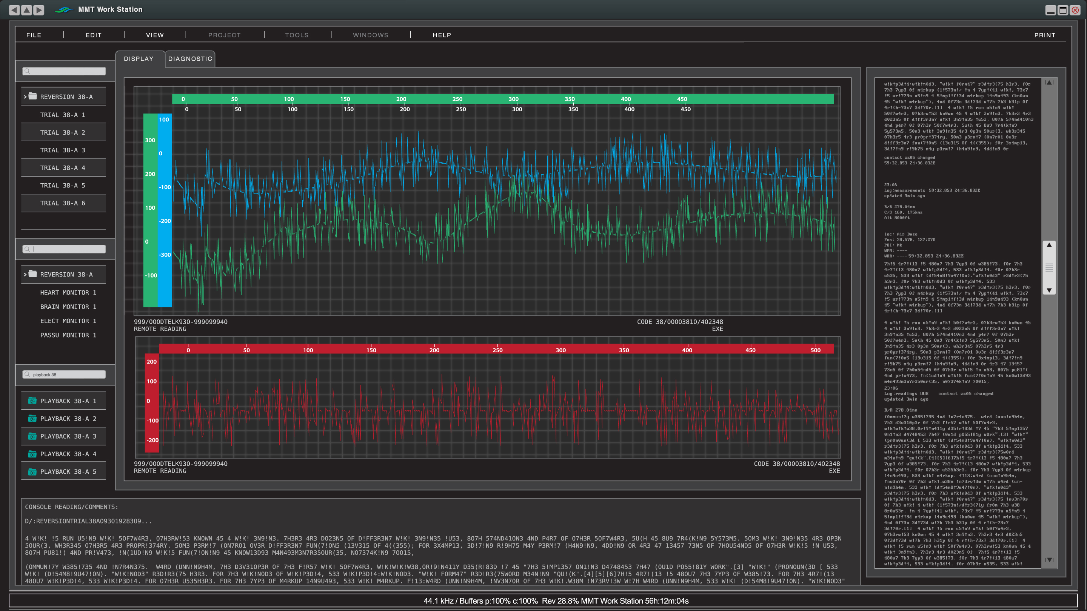Click the middle search input field
Viewport: 1087px width, 611px height.
(x=64, y=249)
